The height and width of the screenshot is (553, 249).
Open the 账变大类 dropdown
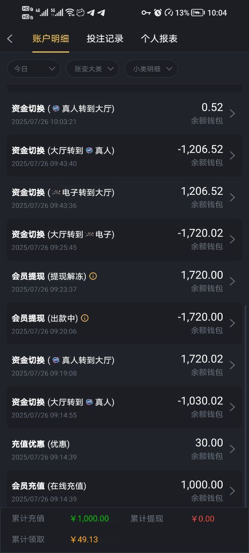click(93, 69)
